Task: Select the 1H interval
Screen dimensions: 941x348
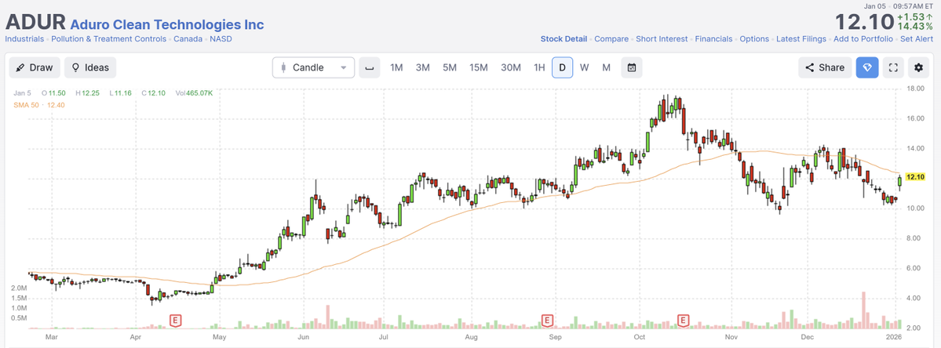Action: pos(539,67)
